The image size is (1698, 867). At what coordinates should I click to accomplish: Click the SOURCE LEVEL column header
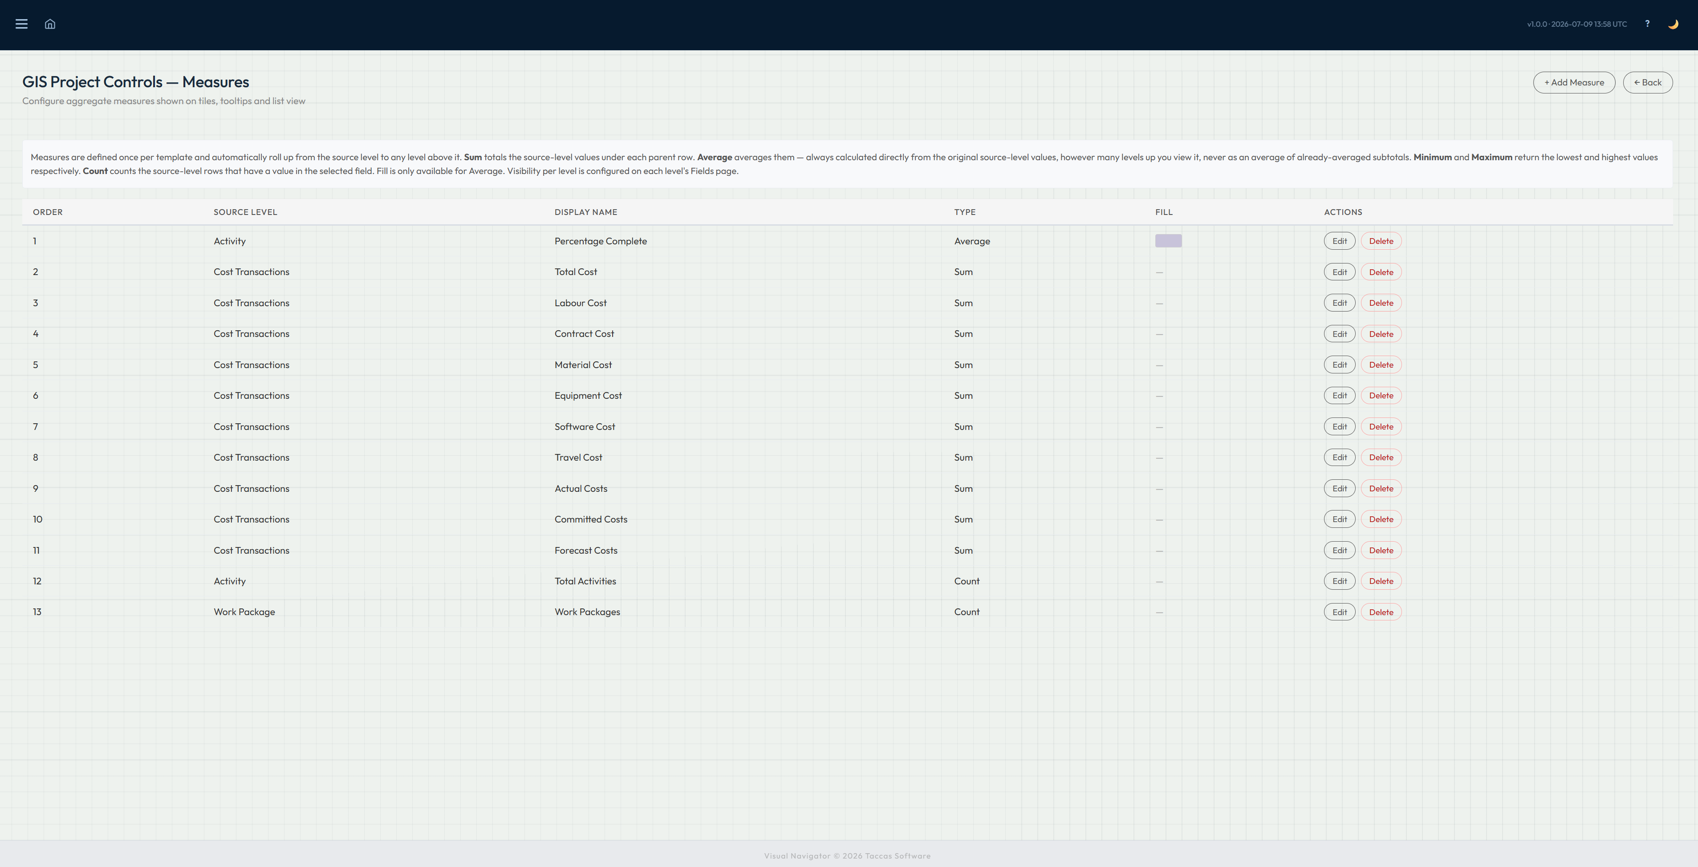[245, 212]
